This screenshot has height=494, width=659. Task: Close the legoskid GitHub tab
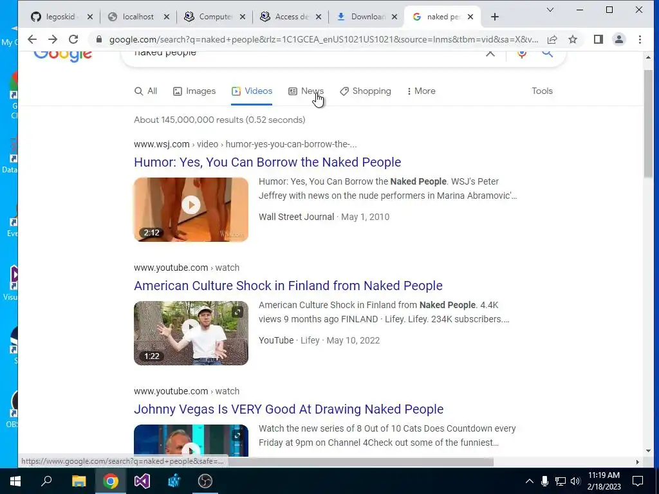point(90,17)
